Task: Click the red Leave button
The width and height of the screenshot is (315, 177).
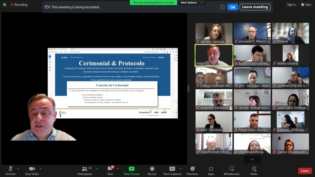Action: [305, 171]
